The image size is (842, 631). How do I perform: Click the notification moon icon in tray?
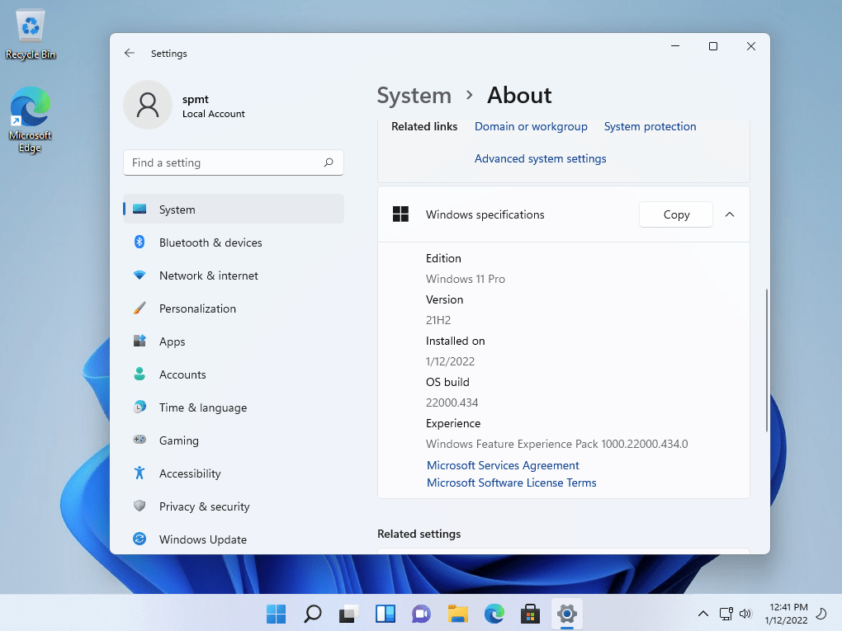pos(821,614)
